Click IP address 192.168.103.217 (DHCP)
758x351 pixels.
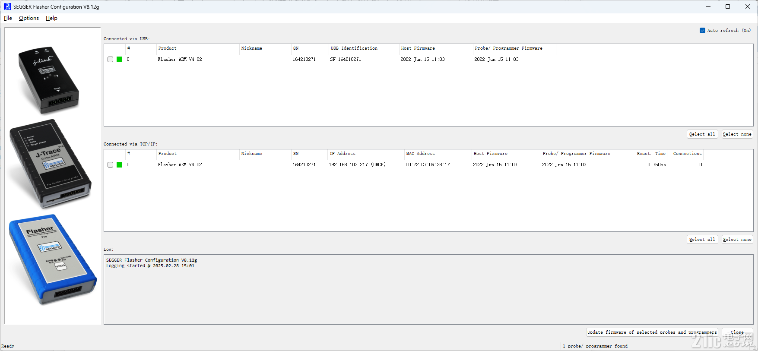tap(357, 165)
